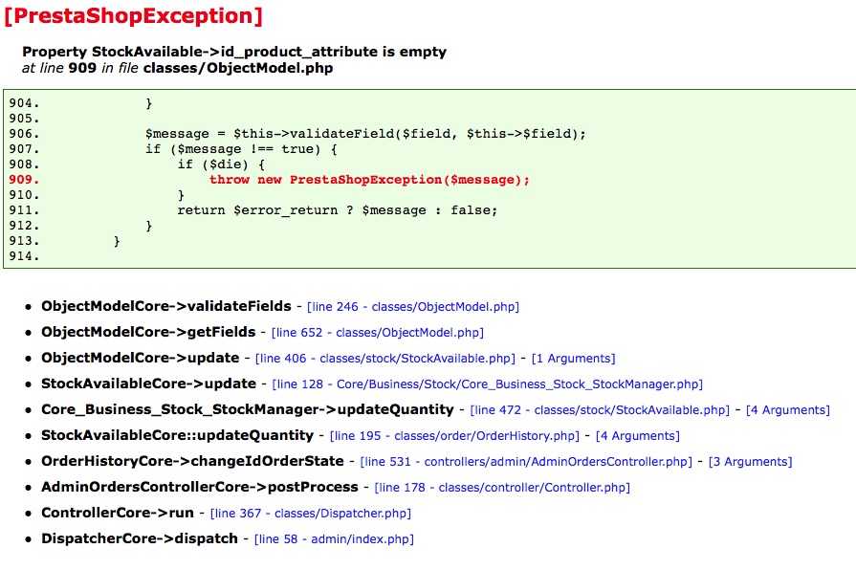
Task: Open the line 58 admin/index.php link
Action: (x=334, y=538)
